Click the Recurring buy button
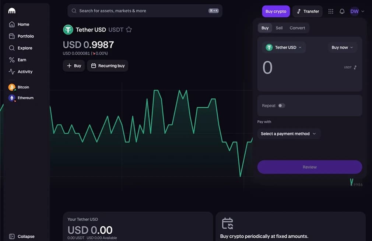372x241 pixels. (108, 65)
